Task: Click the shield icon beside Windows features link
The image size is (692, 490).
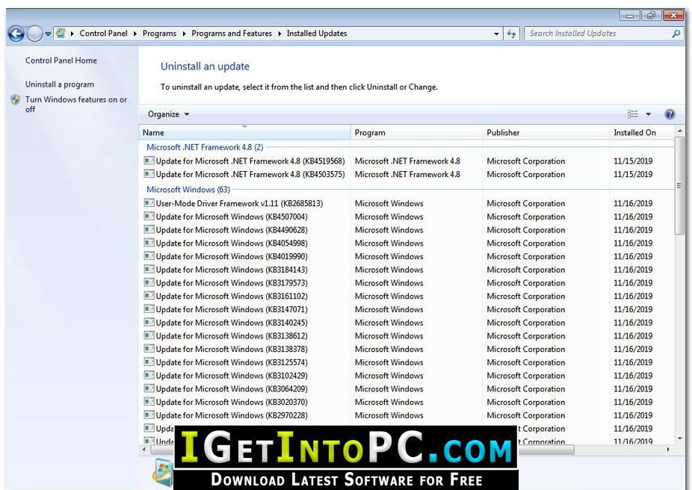Action: tap(16, 100)
